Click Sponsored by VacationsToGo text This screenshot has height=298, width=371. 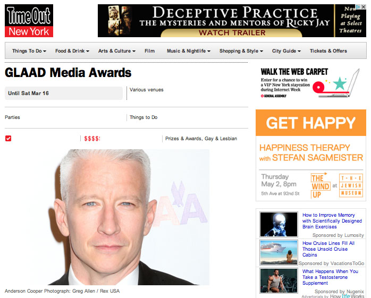[x=331, y=263]
